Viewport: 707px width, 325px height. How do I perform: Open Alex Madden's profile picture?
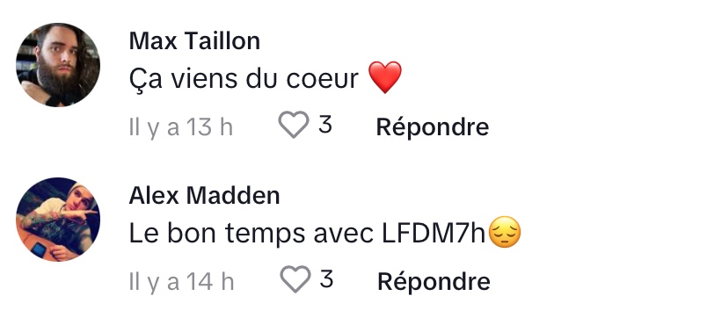(58, 220)
